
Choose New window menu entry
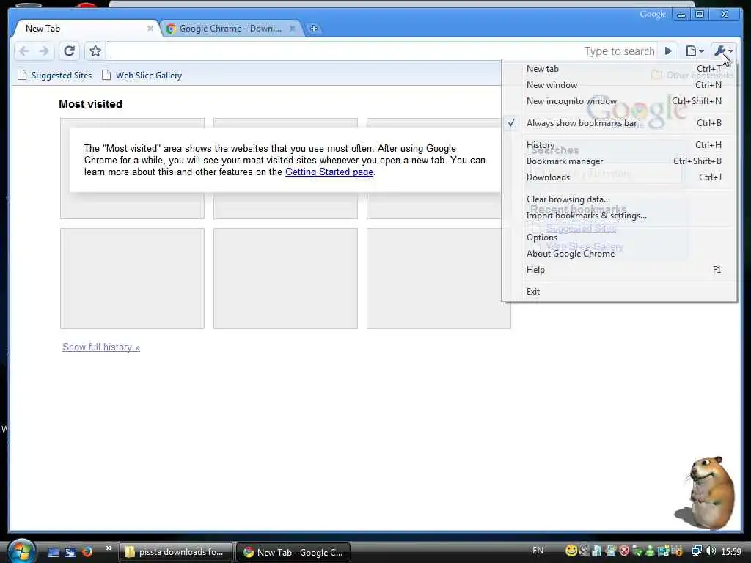[x=619, y=85]
